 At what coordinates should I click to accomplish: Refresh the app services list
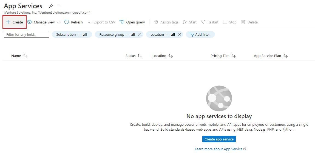point(73,22)
